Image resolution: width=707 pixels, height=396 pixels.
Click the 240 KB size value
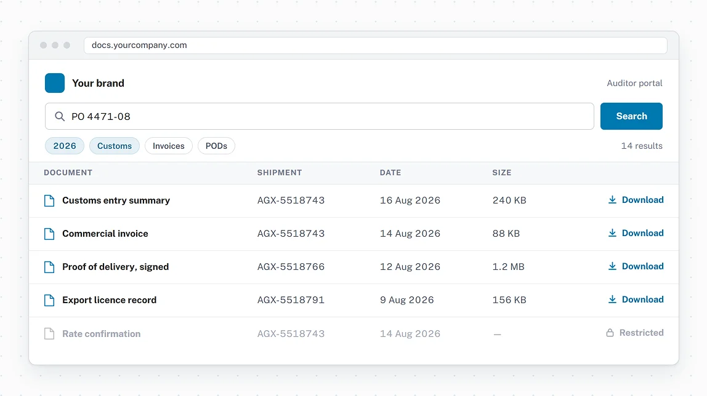tap(509, 200)
